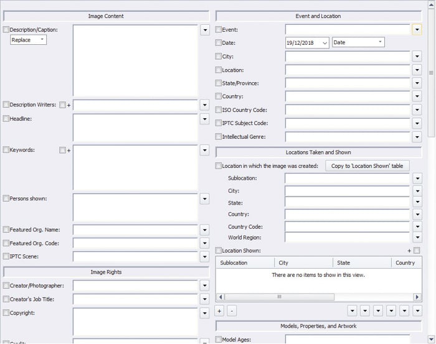
Task: Check the ISO Country Code checkbox
Action: pyautogui.click(x=218, y=109)
